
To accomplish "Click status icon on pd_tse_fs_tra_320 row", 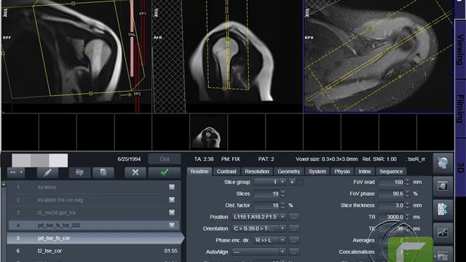I will [x=172, y=225].
